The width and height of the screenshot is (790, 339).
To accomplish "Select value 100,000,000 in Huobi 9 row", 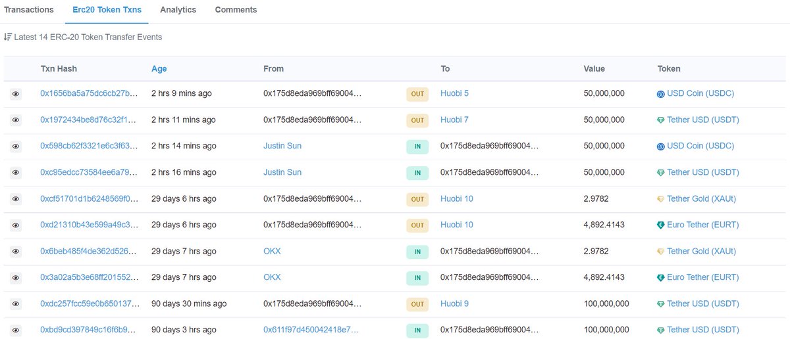I will point(606,304).
